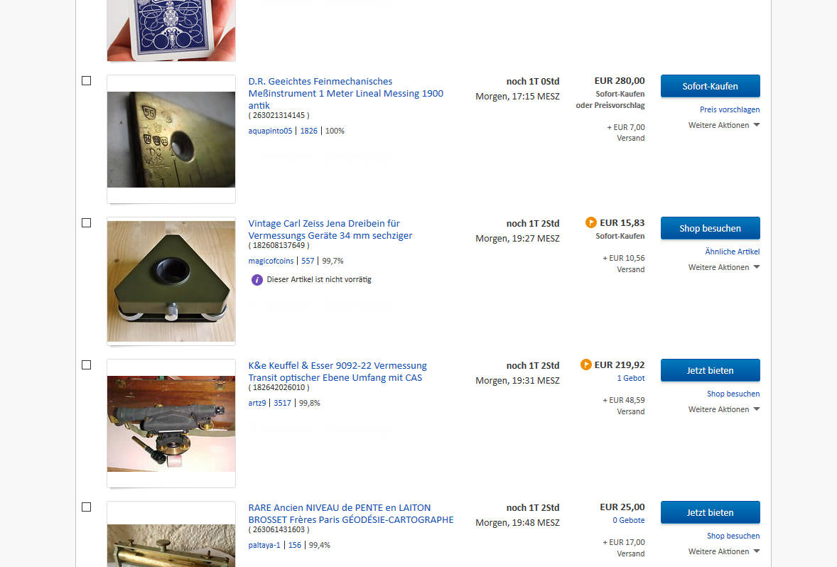Check the box for Keuffel & Esser listing
Screen dimensions: 837x567
click(x=87, y=365)
